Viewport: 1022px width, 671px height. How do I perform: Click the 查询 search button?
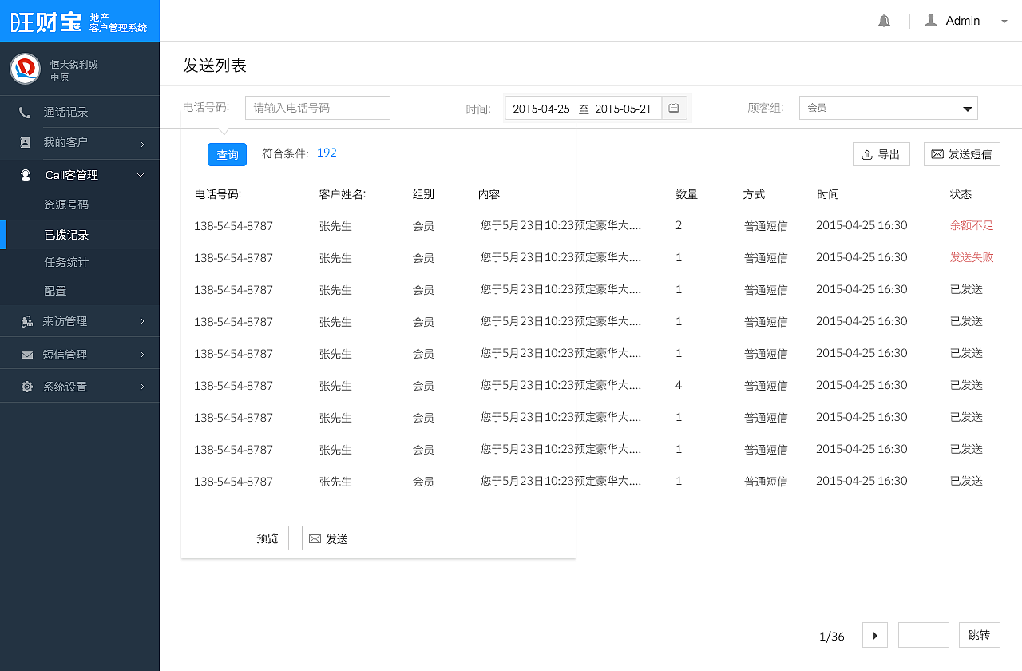(x=227, y=154)
